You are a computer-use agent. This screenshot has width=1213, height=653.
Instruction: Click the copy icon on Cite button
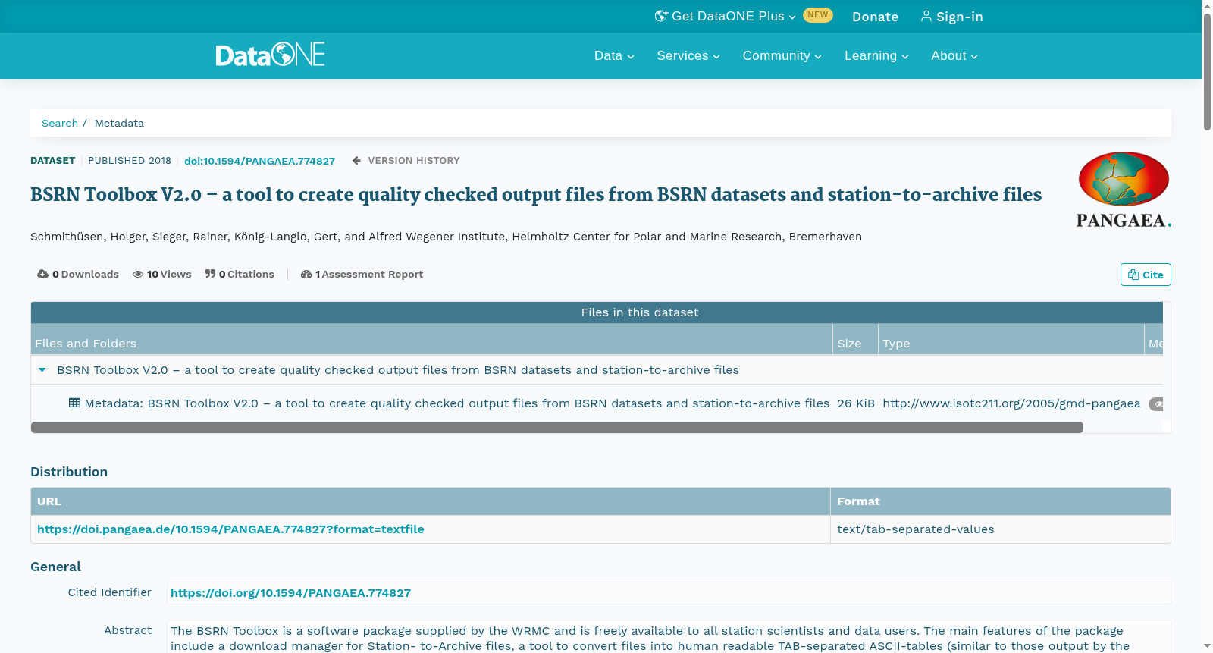(1133, 275)
